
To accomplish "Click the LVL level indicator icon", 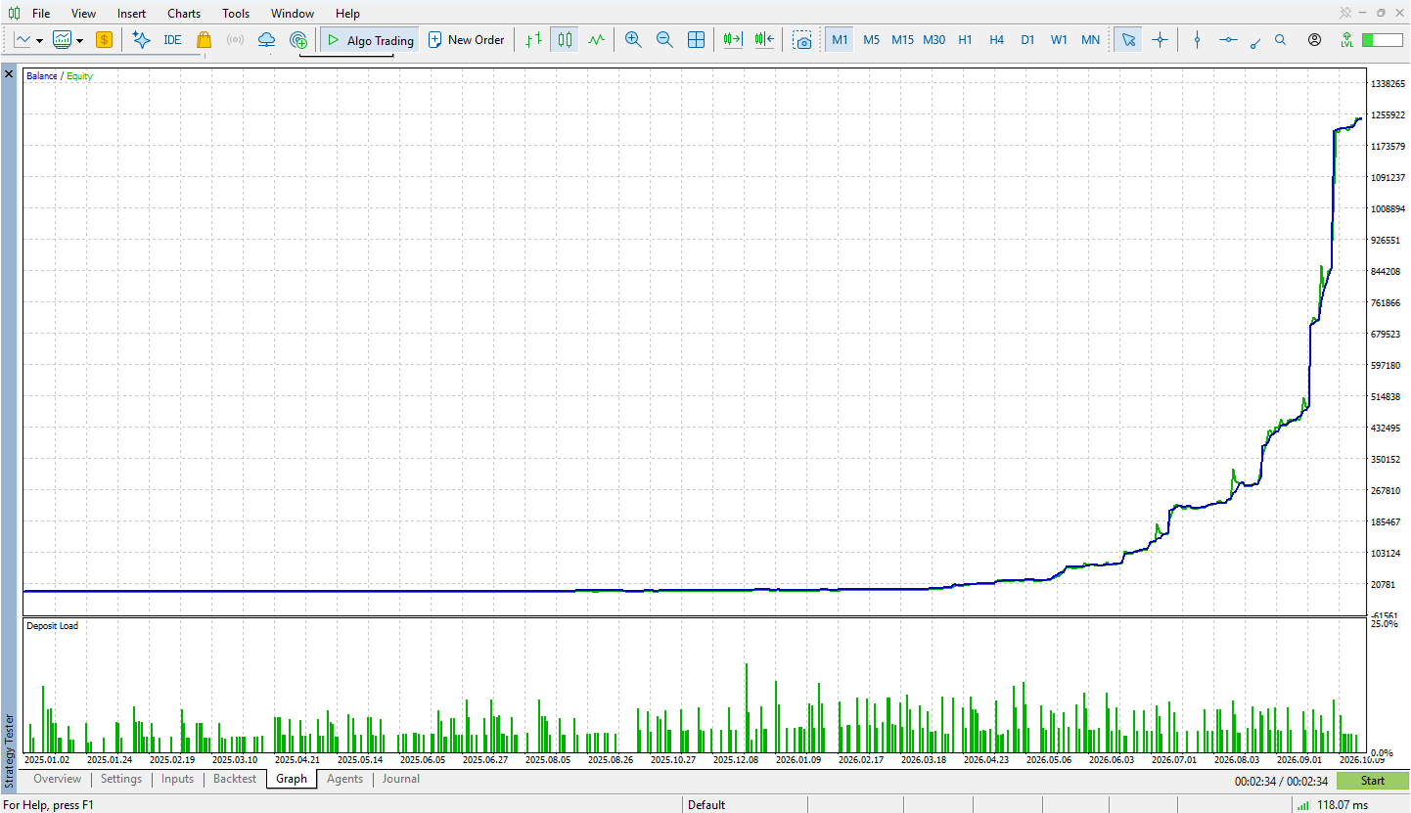I will pos(1347,40).
